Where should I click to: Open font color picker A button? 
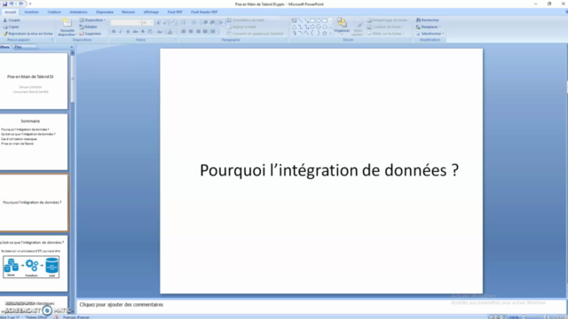tap(170, 32)
